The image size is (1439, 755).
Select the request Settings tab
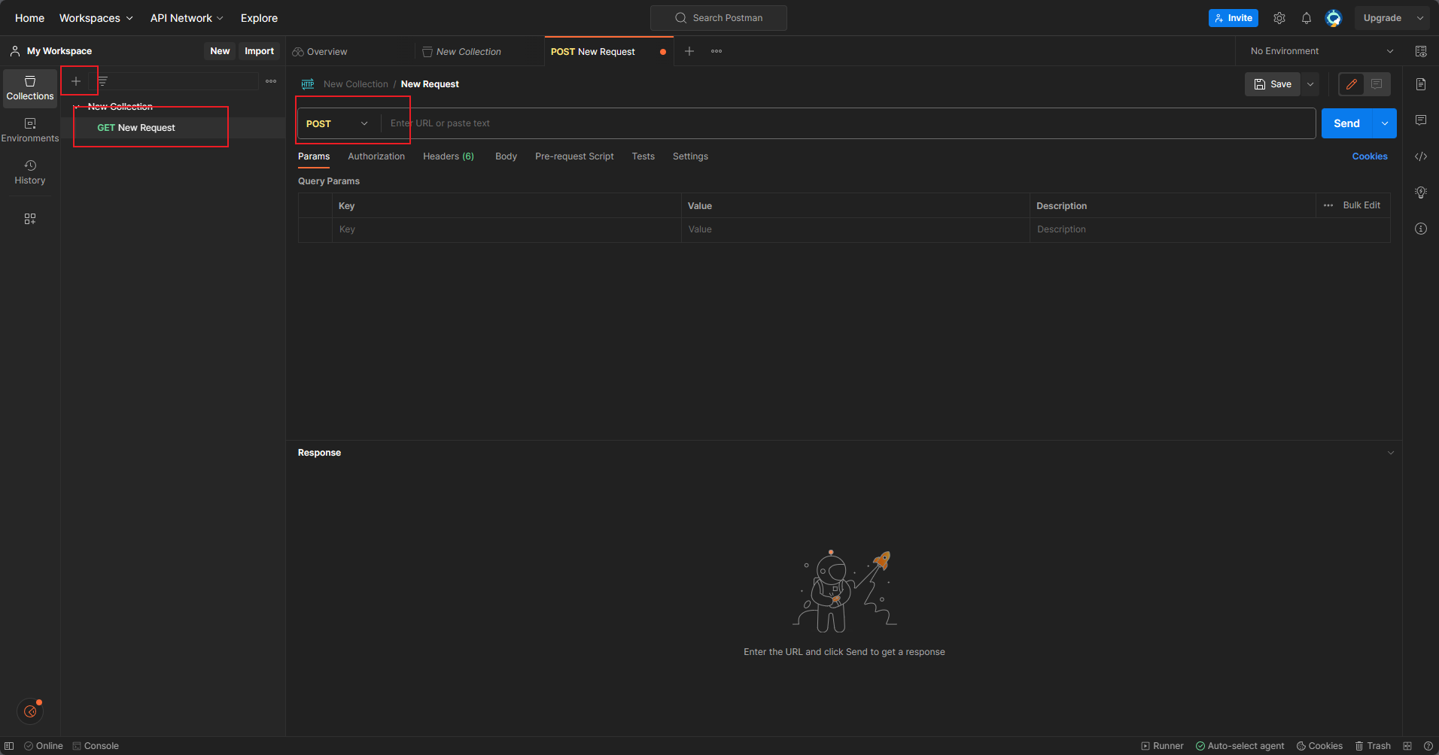click(x=690, y=156)
